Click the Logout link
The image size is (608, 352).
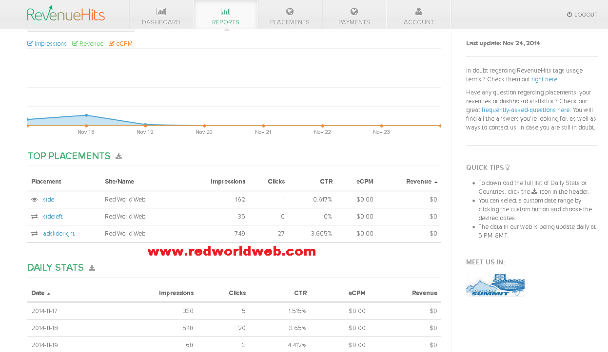582,15
